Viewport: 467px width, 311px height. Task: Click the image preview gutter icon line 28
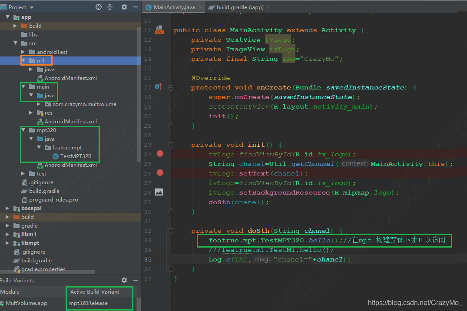[159, 192]
